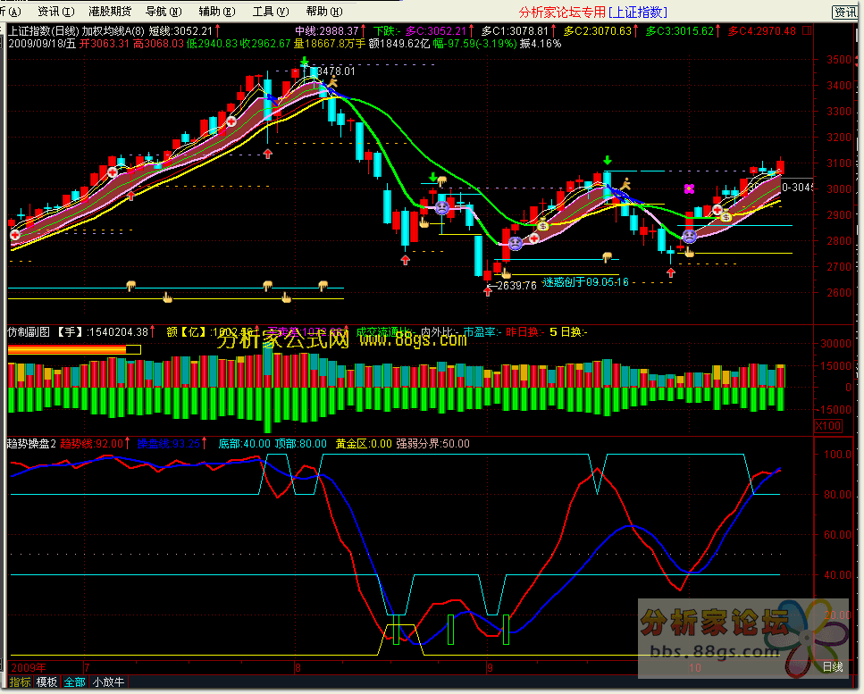
Task: Click the red up arrow below 2639.76 low
Action: [488, 290]
